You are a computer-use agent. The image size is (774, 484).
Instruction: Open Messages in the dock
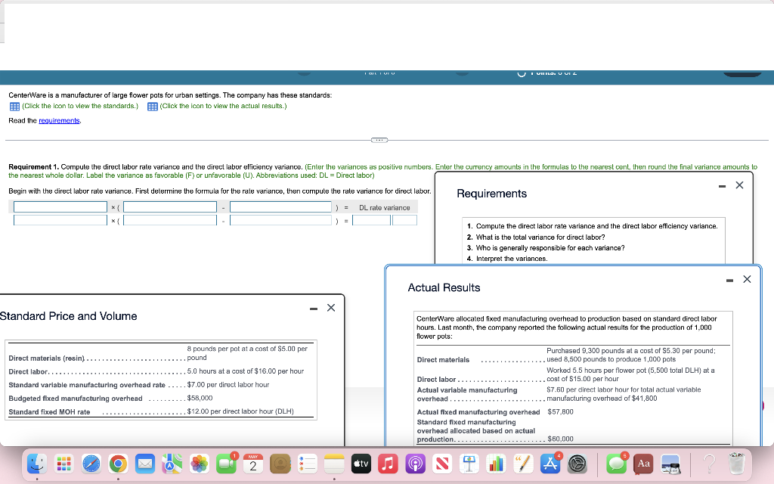point(617,464)
